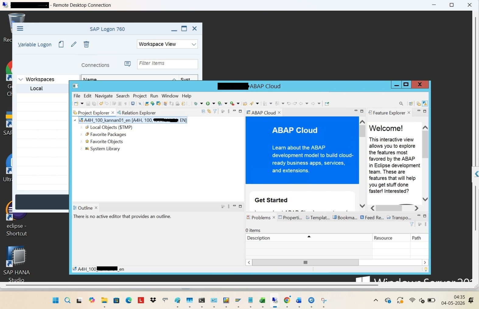Click the filter icon in Project Explorer
This screenshot has width=479, height=309.
(x=215, y=111)
